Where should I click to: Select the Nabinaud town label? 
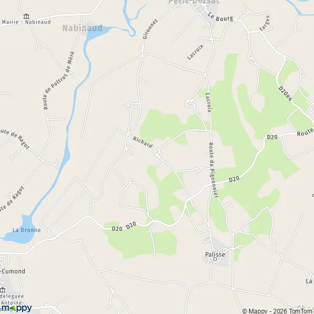click(82, 28)
